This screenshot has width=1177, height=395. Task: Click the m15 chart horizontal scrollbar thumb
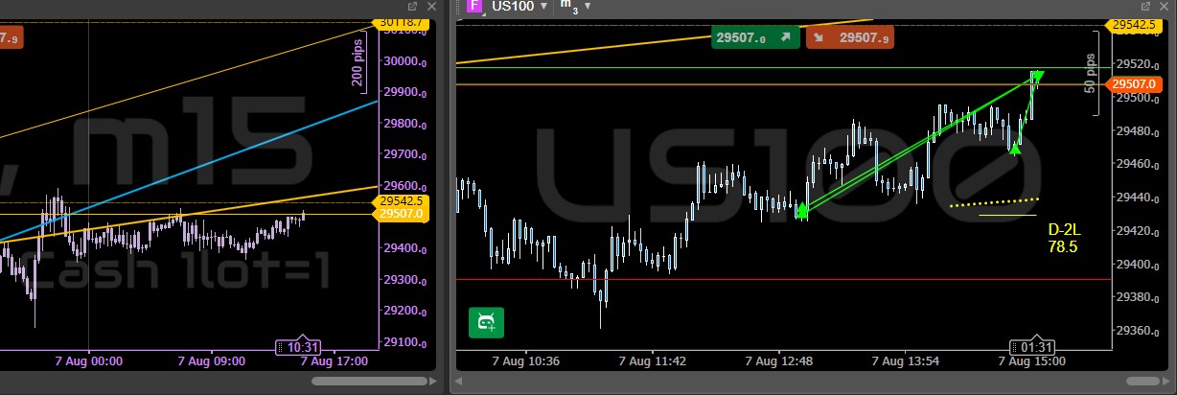point(368,383)
